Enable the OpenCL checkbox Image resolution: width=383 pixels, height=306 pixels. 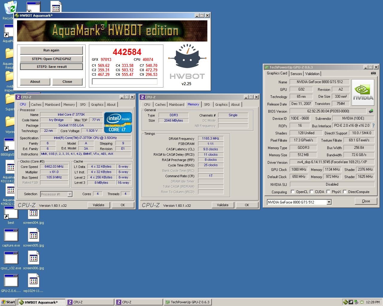click(x=293, y=192)
